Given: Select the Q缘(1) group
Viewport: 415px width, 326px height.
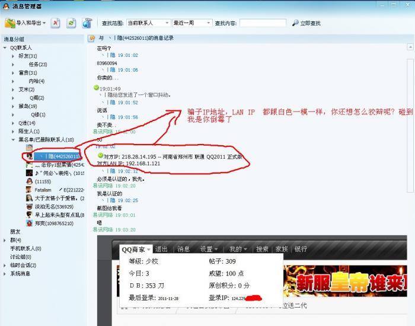Looking at the screenshot, I should pos(38,114).
